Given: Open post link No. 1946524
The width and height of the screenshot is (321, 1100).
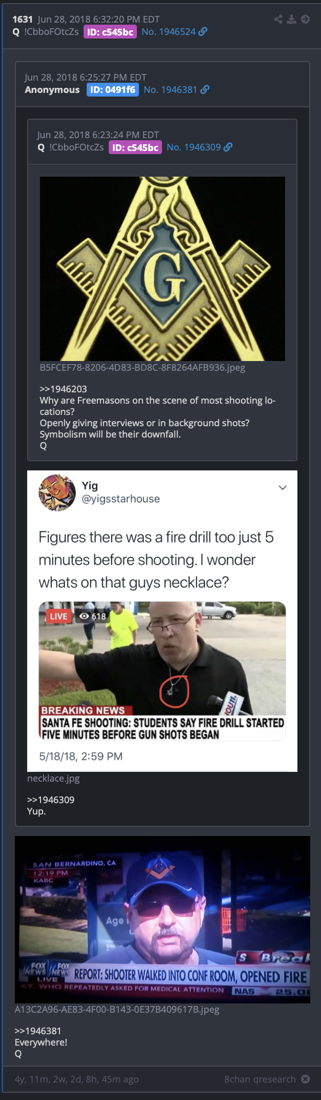Looking at the screenshot, I should tap(169, 32).
